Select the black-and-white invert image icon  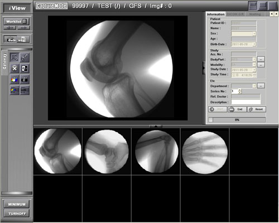[x=25, y=68]
